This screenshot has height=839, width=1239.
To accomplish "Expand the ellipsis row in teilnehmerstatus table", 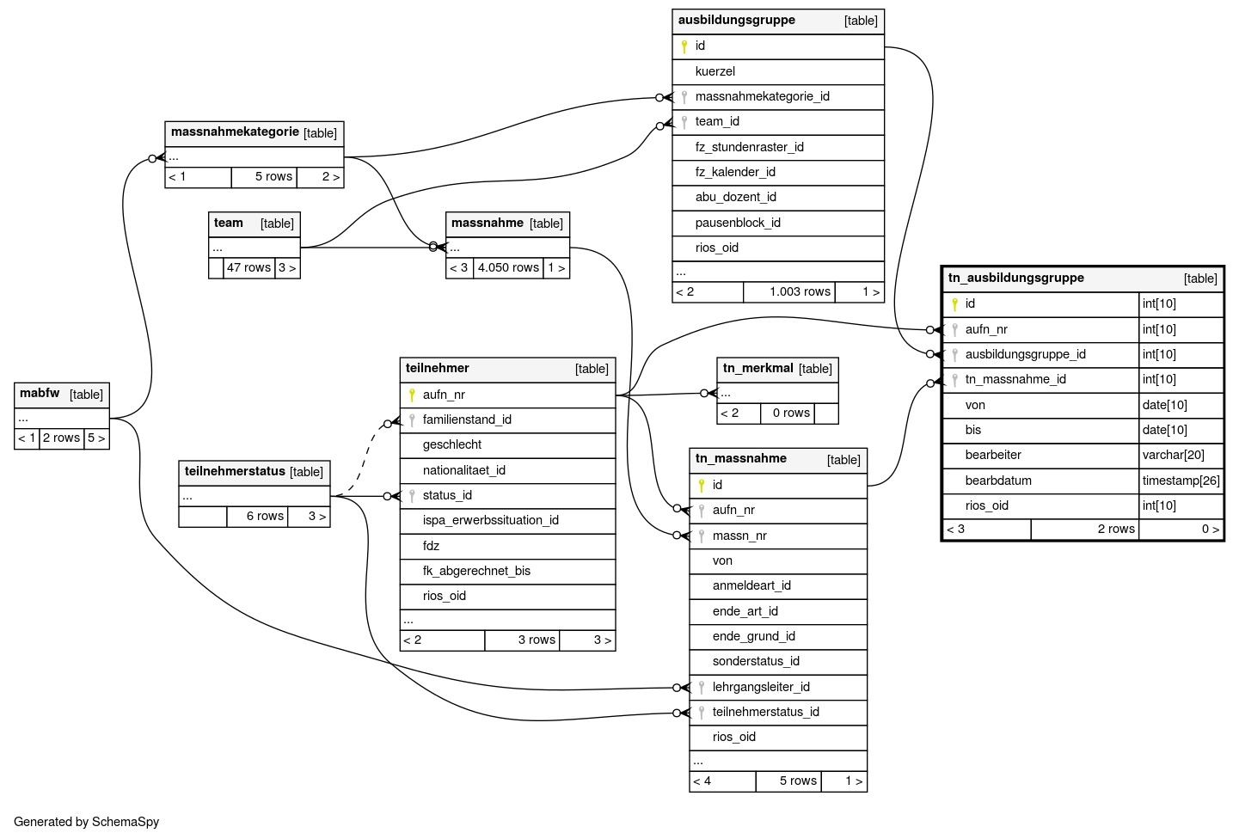I will tap(254, 497).
